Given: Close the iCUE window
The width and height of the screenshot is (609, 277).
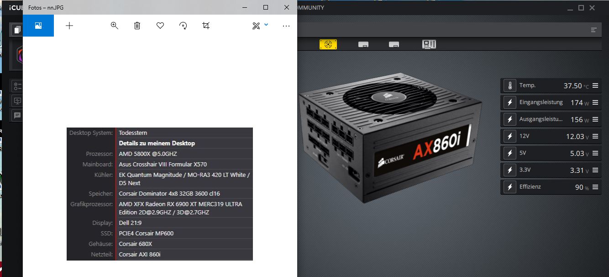Looking at the screenshot, I should (592, 8).
